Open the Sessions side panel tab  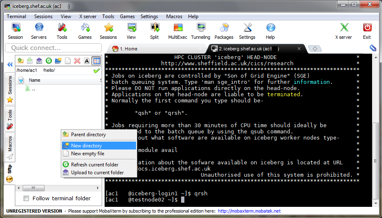pyautogui.click(x=10, y=88)
